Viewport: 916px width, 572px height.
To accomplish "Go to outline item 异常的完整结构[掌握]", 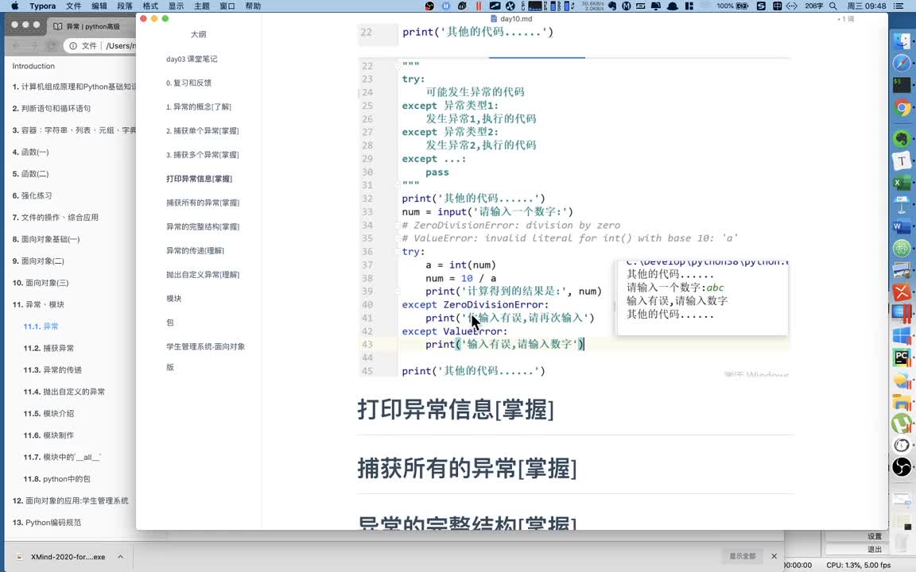I will pyautogui.click(x=203, y=226).
